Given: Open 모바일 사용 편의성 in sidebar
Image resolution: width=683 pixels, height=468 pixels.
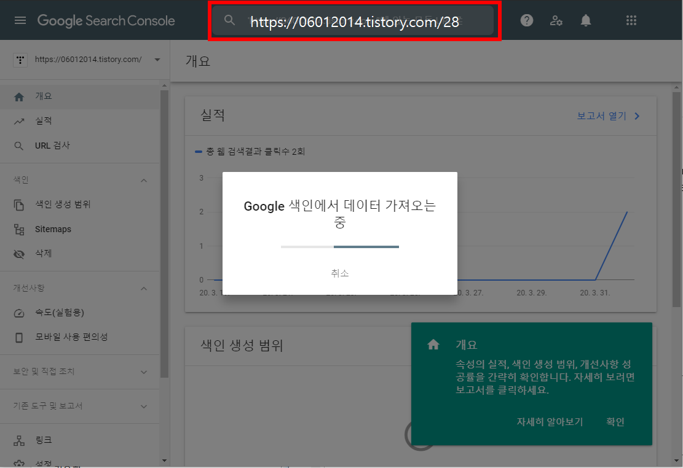Looking at the screenshot, I should pos(80,337).
